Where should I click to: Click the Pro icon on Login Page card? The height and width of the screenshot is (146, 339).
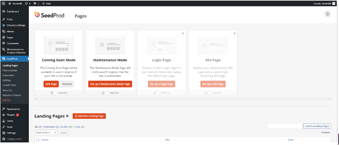tap(183, 33)
